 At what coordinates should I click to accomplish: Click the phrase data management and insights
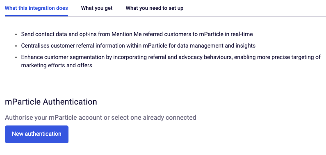point(216,46)
